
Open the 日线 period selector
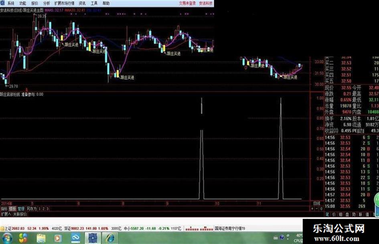tap(317, 204)
